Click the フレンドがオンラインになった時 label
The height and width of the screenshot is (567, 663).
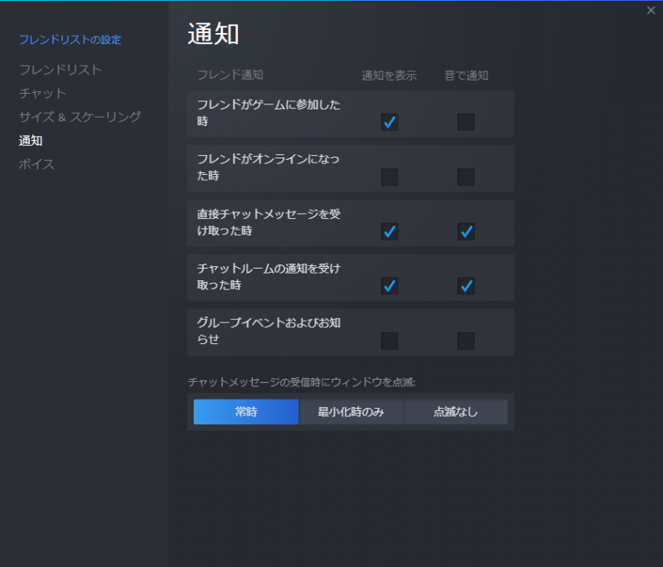(x=268, y=167)
